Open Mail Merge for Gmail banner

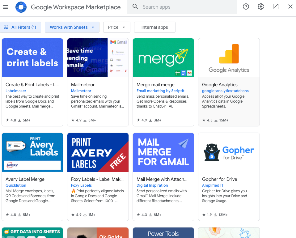click(163, 152)
